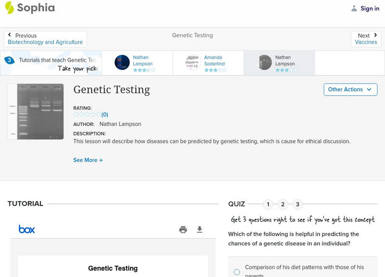Image resolution: width=385 pixels, height=277 pixels.
Task: Switch to quiz question 2
Action: [283, 204]
